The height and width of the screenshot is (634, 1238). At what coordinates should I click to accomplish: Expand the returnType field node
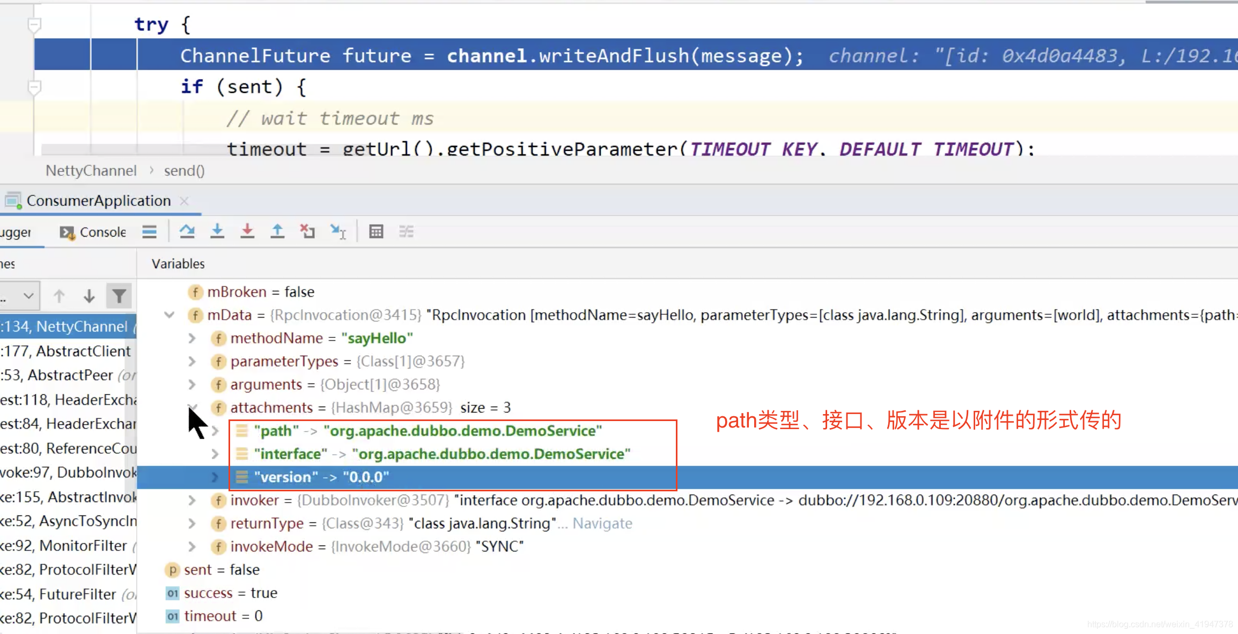192,523
